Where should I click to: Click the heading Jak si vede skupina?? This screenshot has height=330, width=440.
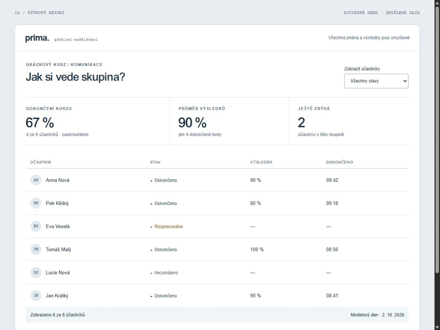coord(75,77)
